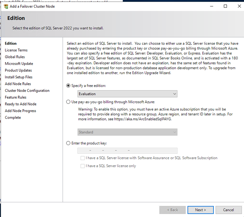Cancel the Add Node wizard
Screen dimensions: 244x217
click(x=228, y=210)
